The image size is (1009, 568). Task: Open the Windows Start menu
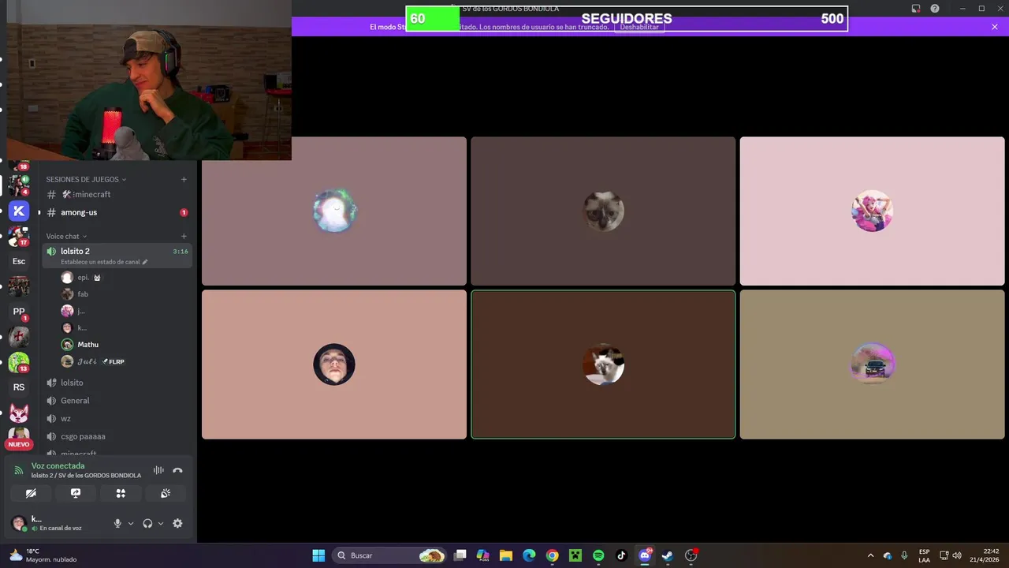(318, 555)
